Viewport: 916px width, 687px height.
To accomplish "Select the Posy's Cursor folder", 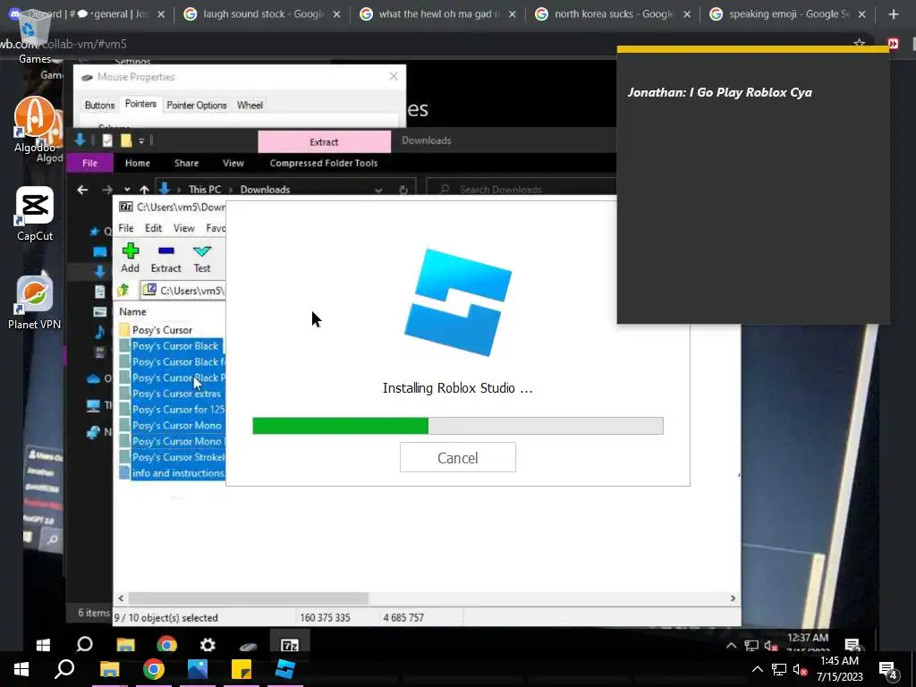I will (162, 330).
